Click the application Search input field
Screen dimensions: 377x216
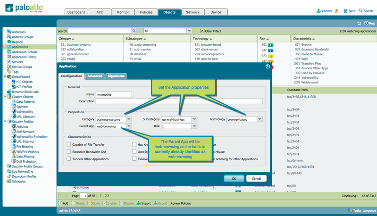coord(99,31)
